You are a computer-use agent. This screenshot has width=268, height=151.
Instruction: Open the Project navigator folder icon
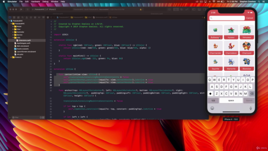click(x=10, y=17)
